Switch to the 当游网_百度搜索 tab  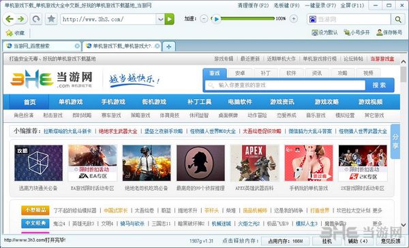42,46
